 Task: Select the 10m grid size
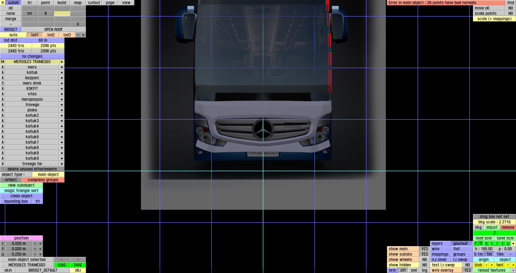point(500,254)
